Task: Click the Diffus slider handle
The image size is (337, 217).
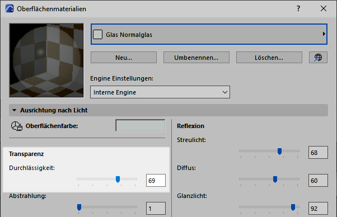Action: click(x=275, y=179)
